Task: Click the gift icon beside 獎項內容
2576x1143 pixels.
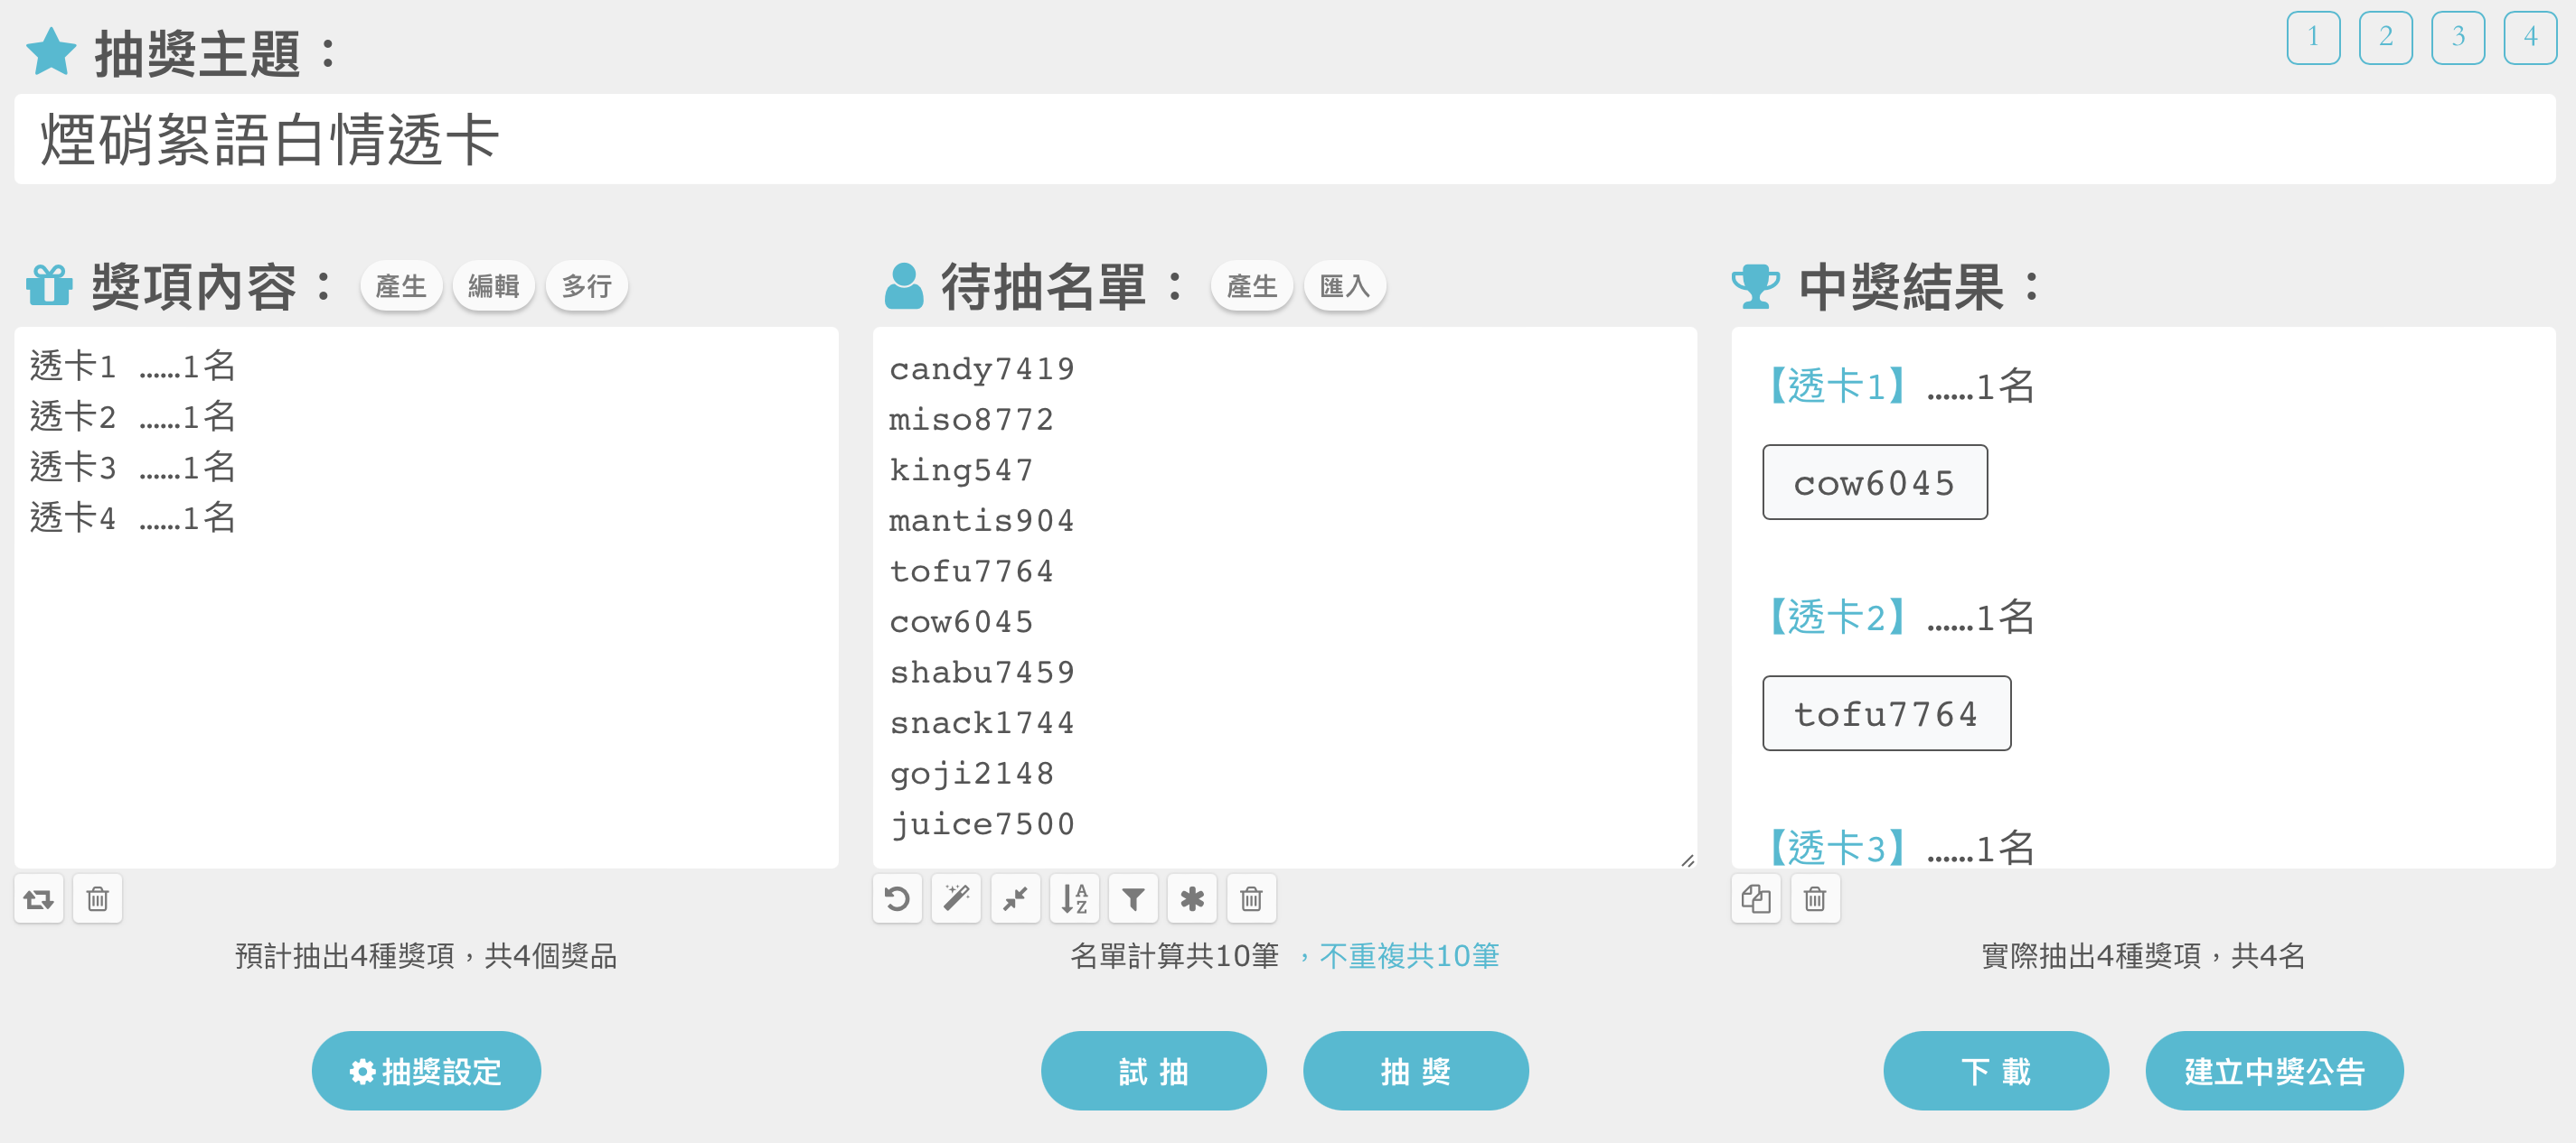Action: tap(49, 285)
